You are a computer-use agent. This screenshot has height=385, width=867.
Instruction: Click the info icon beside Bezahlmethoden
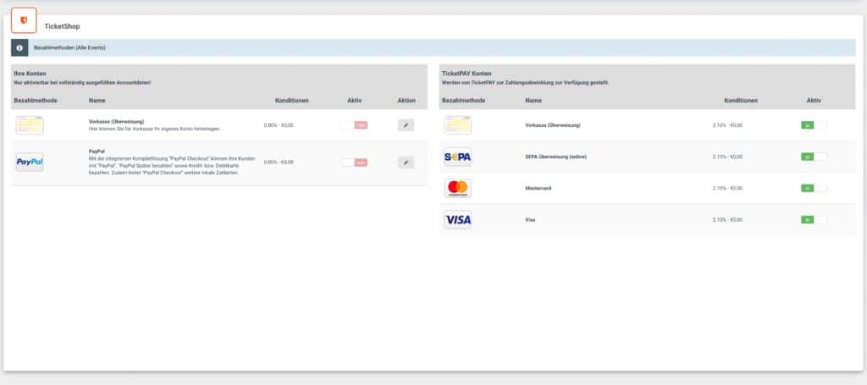19,48
